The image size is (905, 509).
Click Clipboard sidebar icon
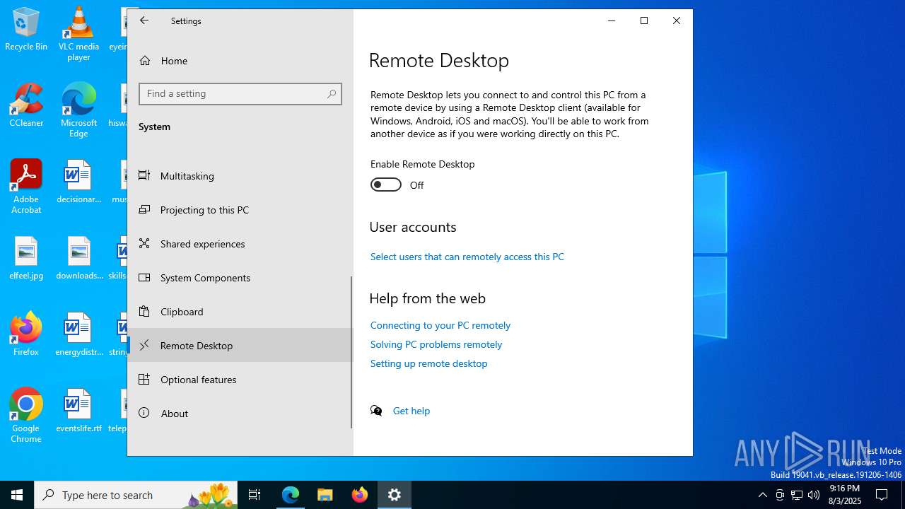144,311
